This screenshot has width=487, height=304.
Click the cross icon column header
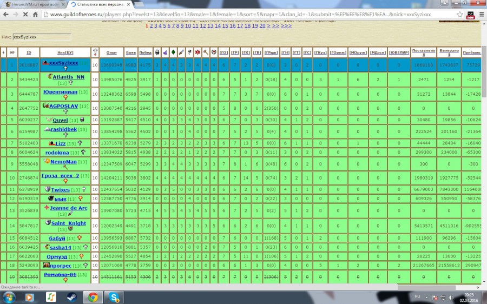95,52
